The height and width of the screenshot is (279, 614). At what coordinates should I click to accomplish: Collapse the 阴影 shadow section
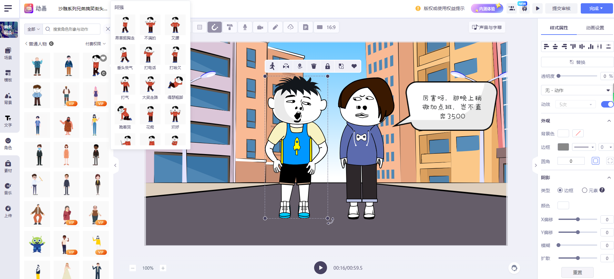609,178
